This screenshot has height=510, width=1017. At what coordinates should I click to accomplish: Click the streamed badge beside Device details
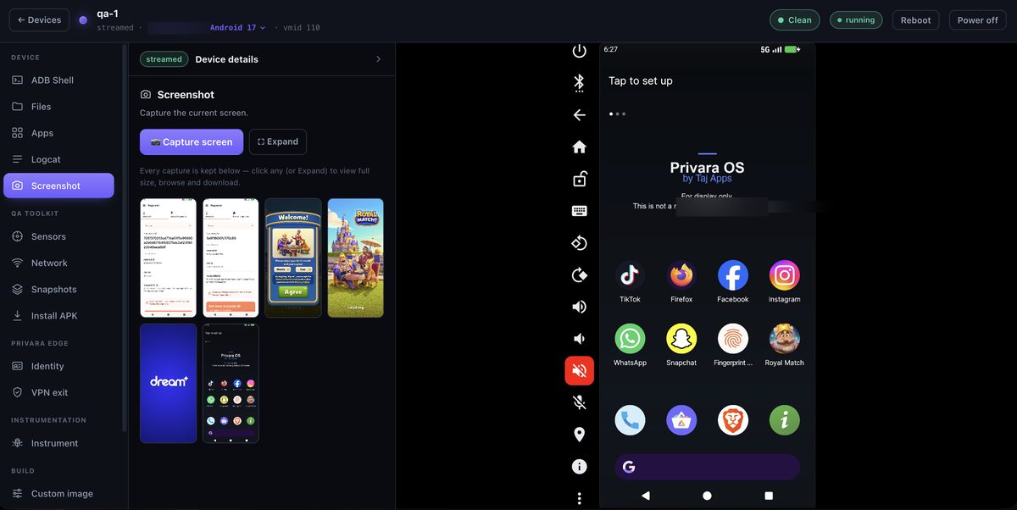click(164, 59)
